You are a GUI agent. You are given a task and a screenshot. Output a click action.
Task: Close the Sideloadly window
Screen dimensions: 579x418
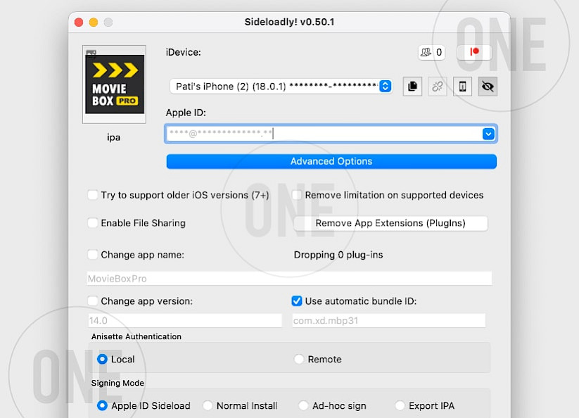(79, 22)
